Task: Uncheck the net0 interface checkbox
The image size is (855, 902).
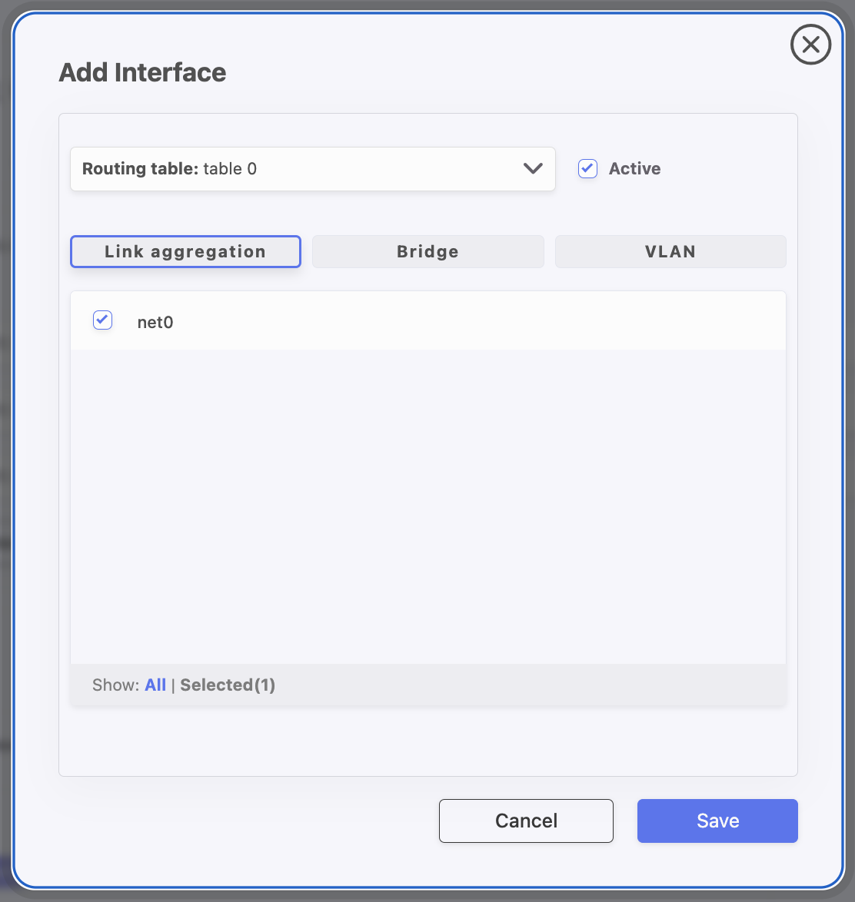Action: click(x=102, y=320)
